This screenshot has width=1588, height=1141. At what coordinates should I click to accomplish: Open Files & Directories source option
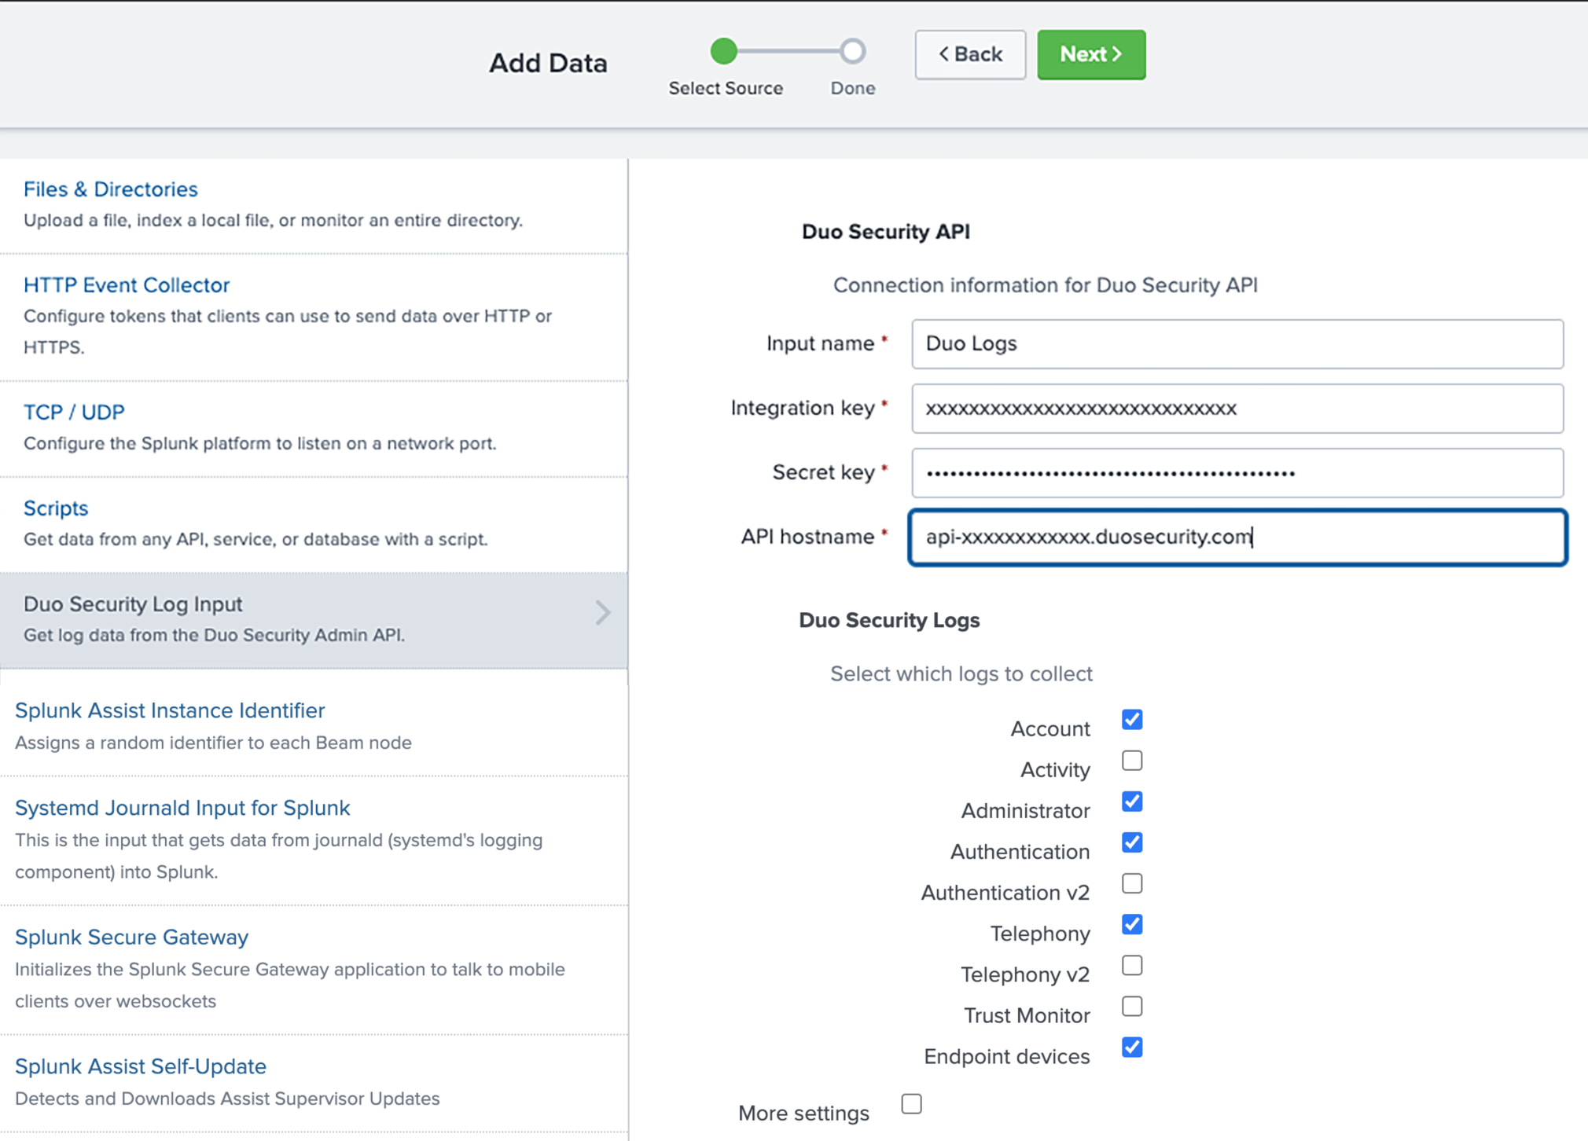[x=110, y=189]
